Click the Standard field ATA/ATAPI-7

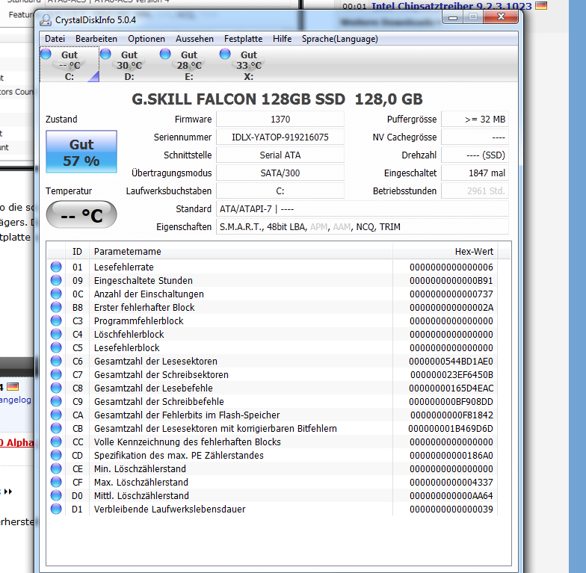(x=362, y=209)
